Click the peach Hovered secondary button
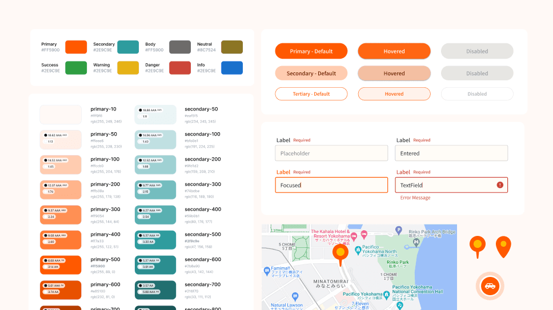Image resolution: width=553 pixels, height=310 pixels. [394, 73]
